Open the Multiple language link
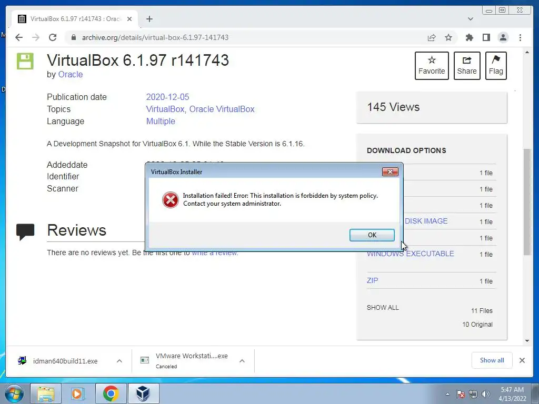 click(x=161, y=122)
